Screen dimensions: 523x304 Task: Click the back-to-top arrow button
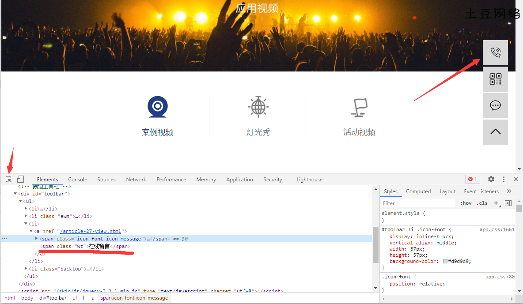coord(495,132)
